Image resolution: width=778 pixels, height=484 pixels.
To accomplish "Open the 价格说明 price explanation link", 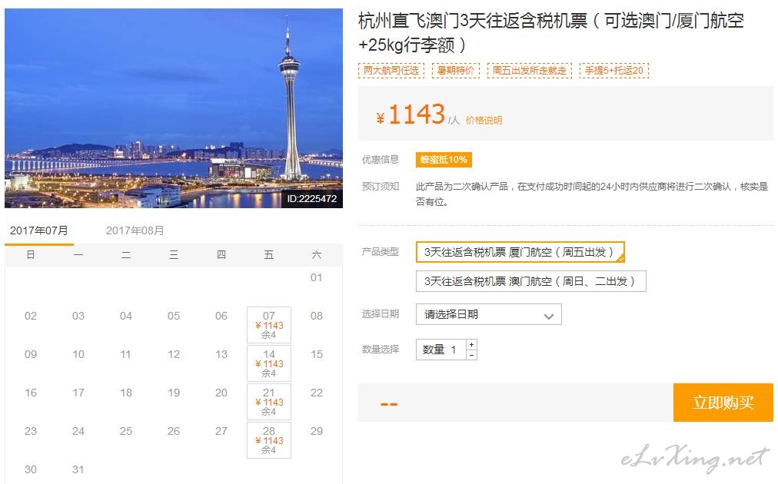I will coord(484,121).
